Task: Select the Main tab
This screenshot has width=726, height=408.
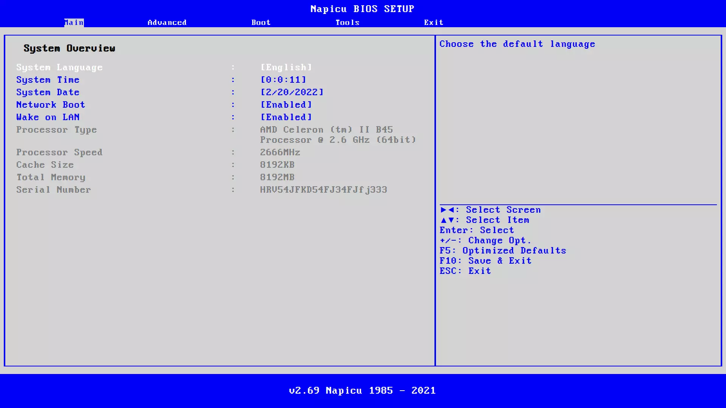Action: (x=74, y=22)
